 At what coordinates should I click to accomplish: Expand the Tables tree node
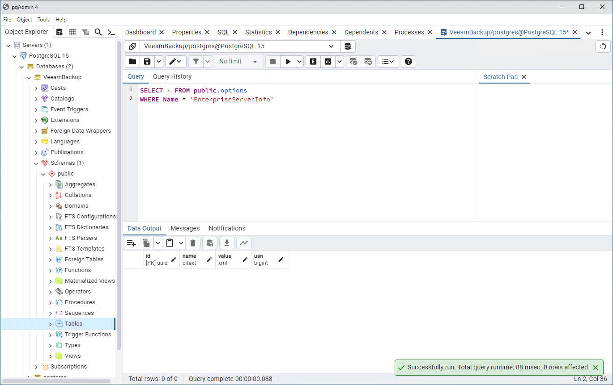pos(51,324)
